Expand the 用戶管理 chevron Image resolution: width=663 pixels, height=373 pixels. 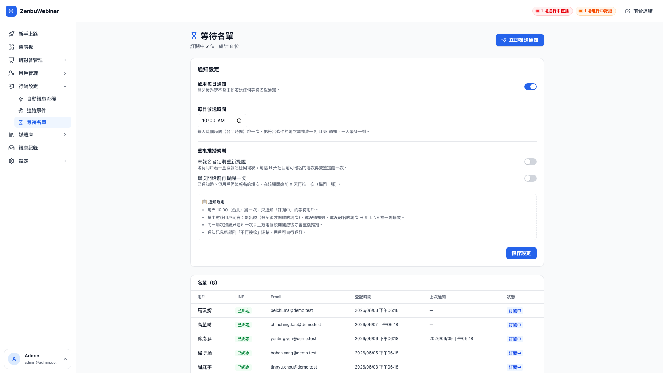(65, 73)
